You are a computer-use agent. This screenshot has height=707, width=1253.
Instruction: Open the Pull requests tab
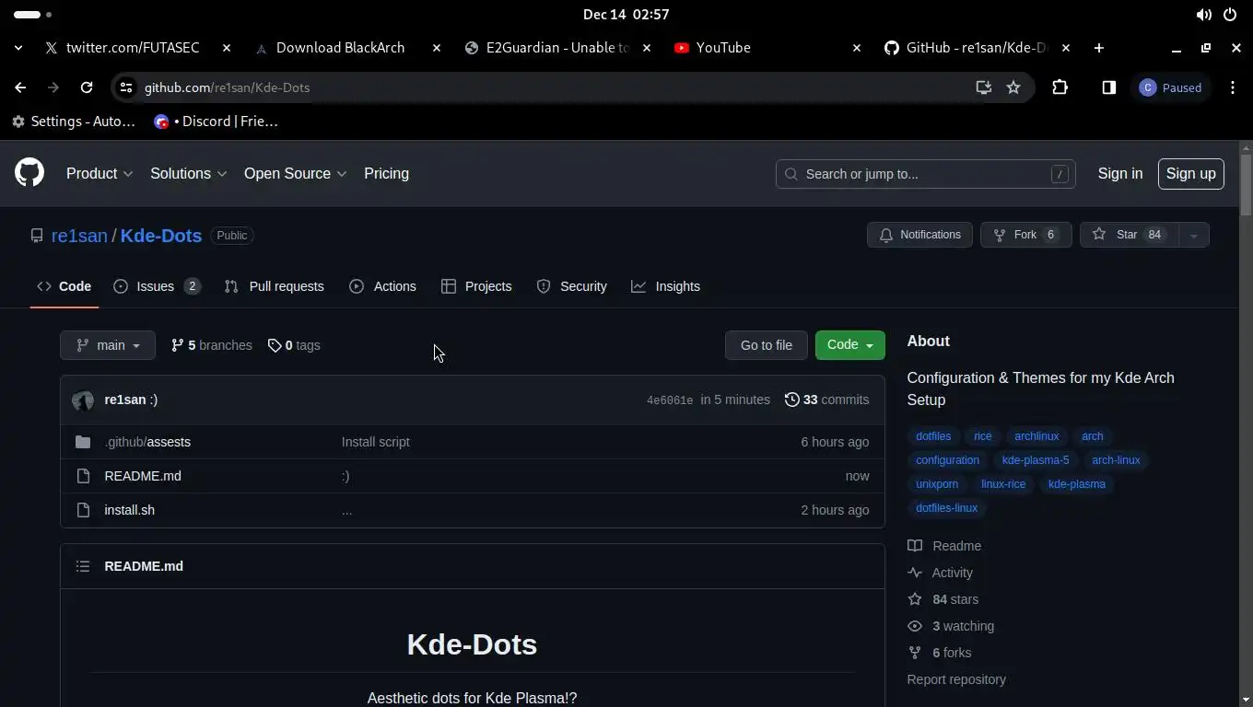pos(274,286)
